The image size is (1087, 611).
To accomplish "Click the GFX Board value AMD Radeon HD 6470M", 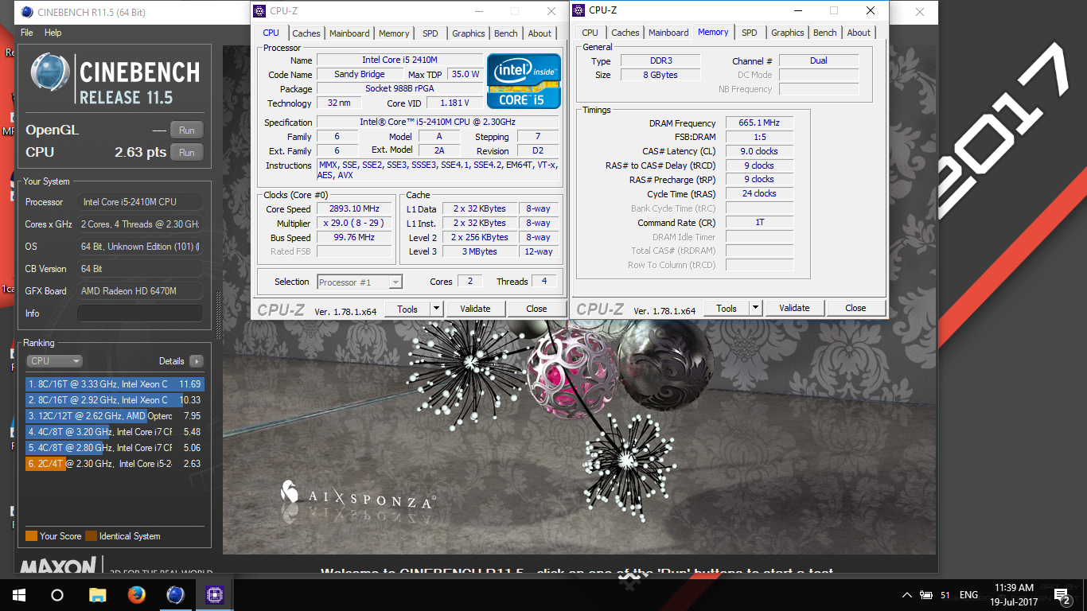I will point(140,291).
